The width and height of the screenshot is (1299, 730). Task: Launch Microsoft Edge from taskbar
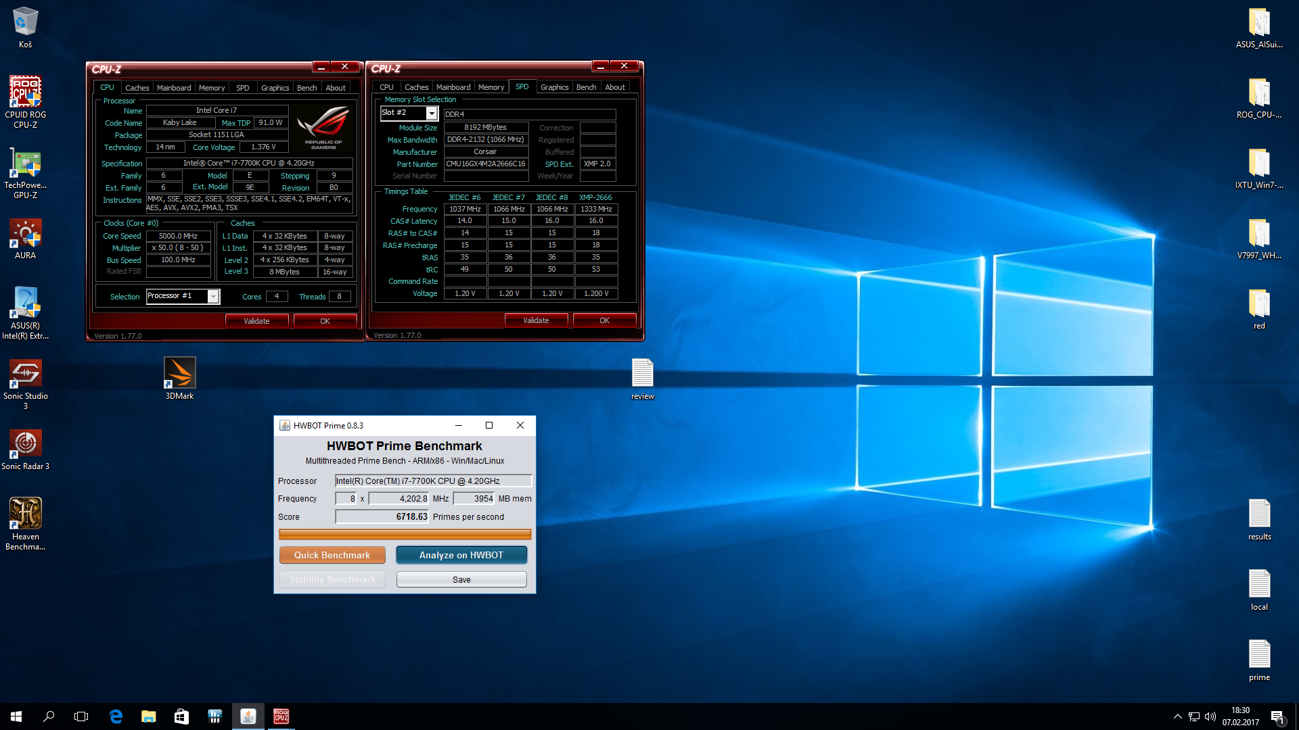[x=116, y=716]
